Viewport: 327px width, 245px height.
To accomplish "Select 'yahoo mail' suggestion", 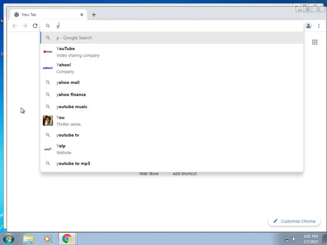I will (172, 82).
